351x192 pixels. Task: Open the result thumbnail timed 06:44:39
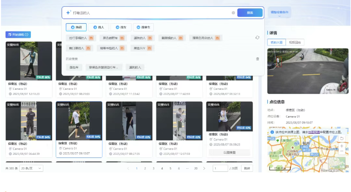click(29, 121)
